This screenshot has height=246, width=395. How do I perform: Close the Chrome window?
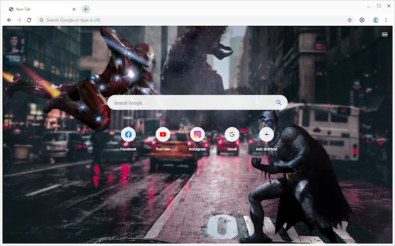389,6
